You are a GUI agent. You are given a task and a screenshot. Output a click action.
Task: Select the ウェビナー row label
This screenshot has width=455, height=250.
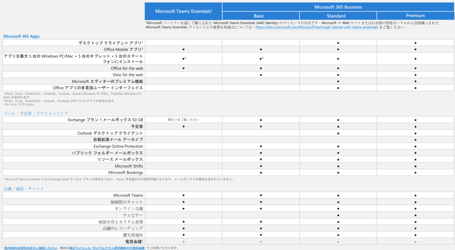click(133, 215)
